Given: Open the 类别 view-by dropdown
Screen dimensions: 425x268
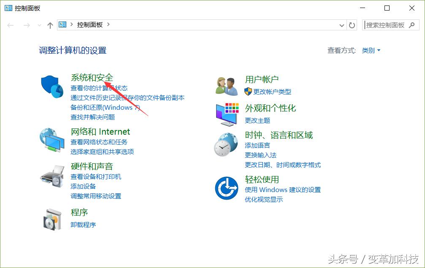Looking at the screenshot, I should point(371,50).
